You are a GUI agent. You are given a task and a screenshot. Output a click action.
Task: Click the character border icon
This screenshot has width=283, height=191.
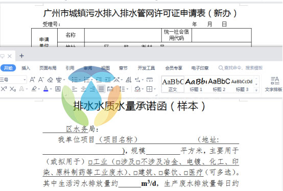click(58, 89)
